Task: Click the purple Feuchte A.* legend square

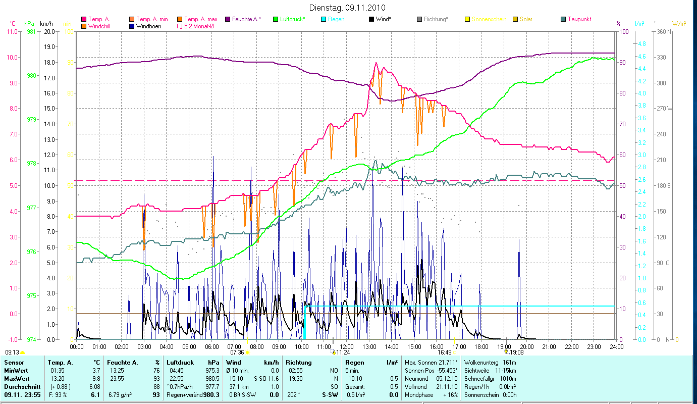Action: (228, 20)
